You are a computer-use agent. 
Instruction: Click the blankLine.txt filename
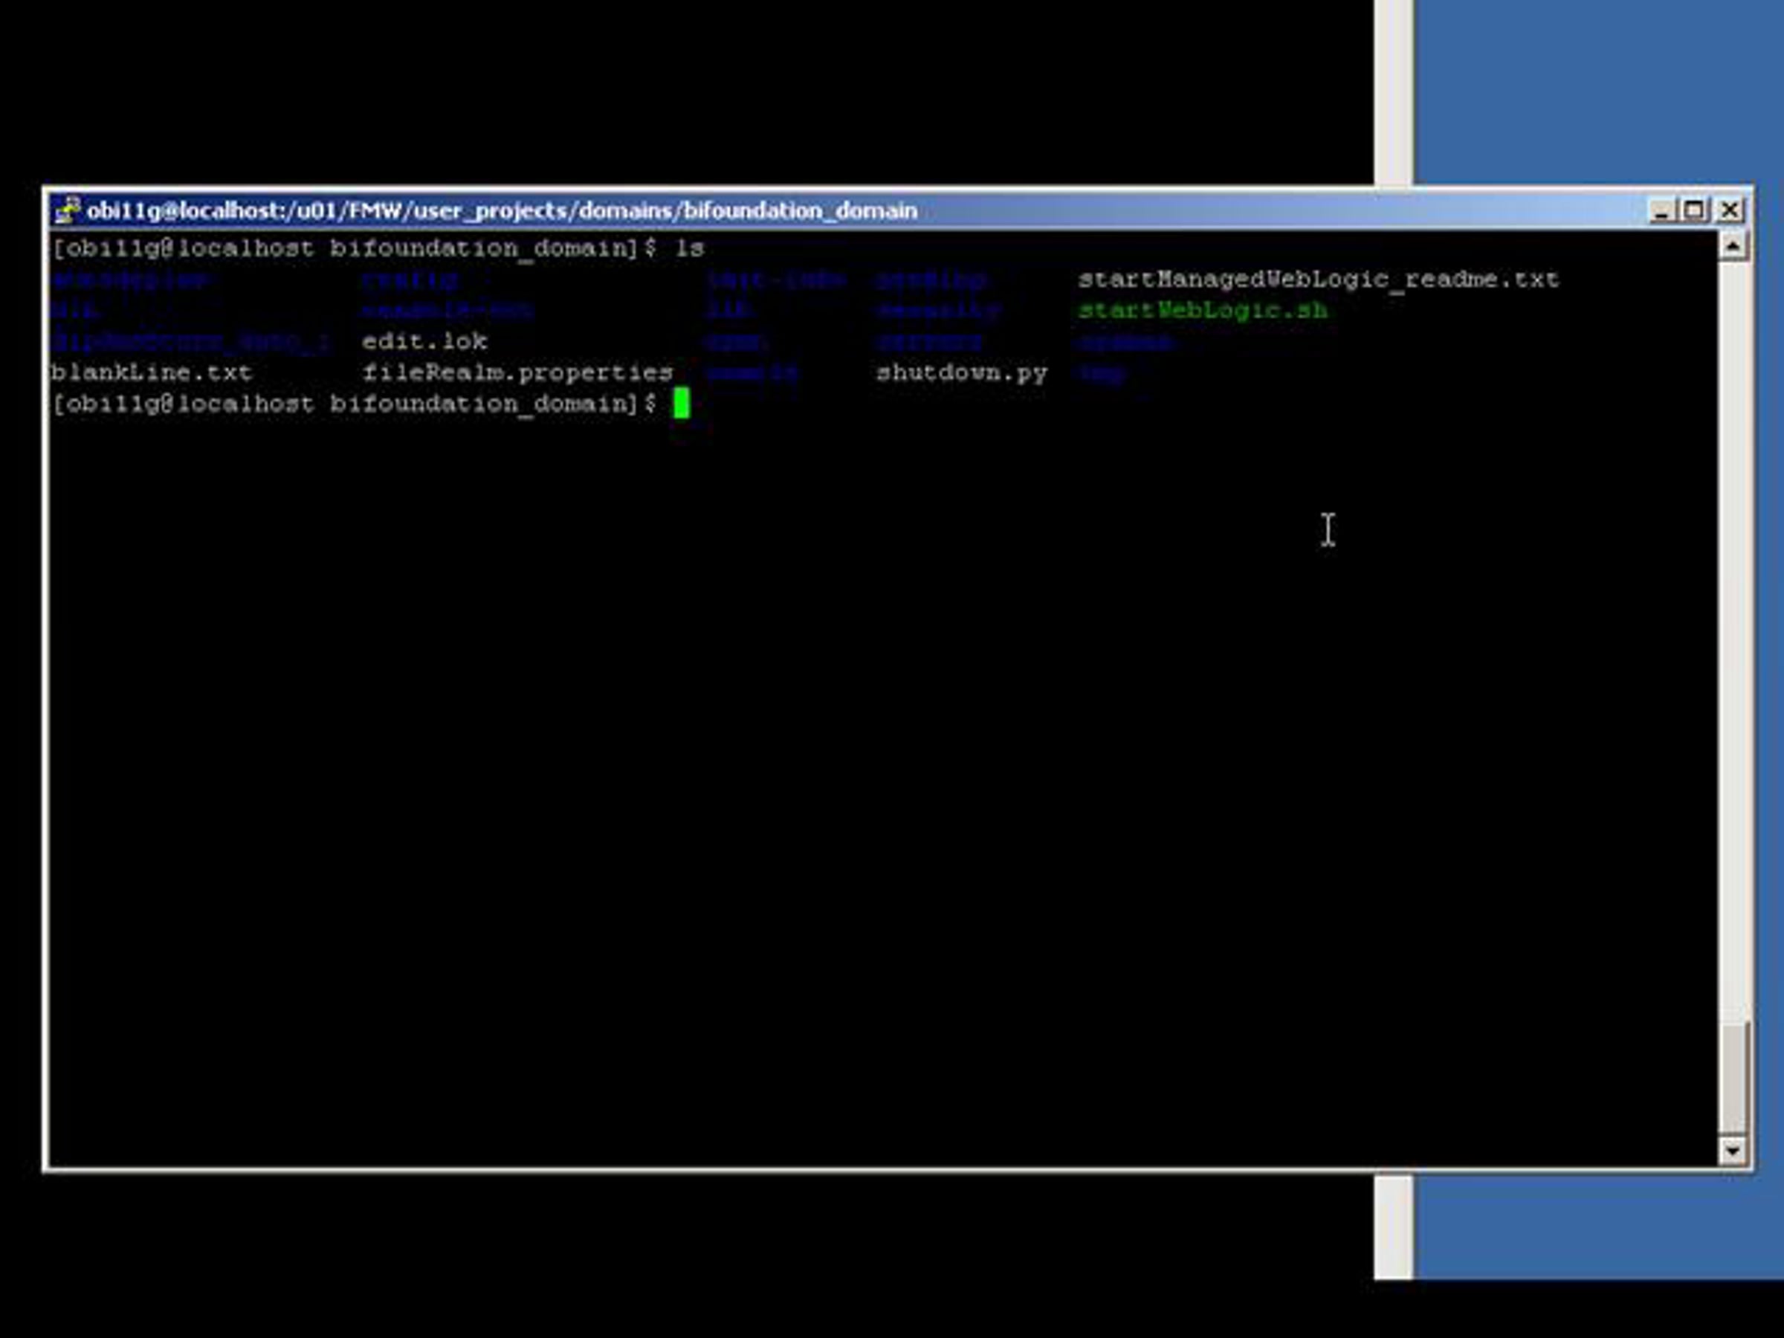[152, 372]
